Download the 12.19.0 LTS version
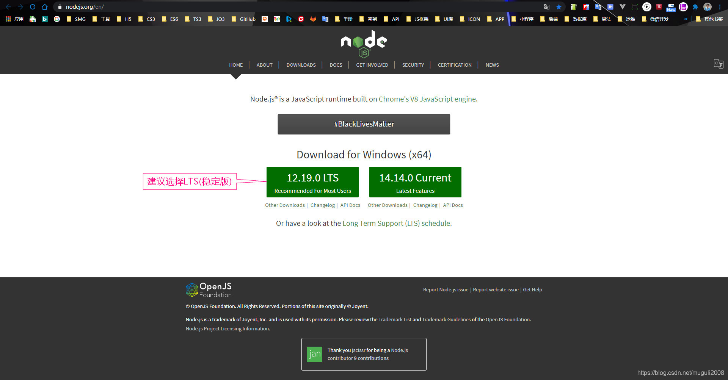Viewport: 728px width, 380px height. (x=312, y=182)
